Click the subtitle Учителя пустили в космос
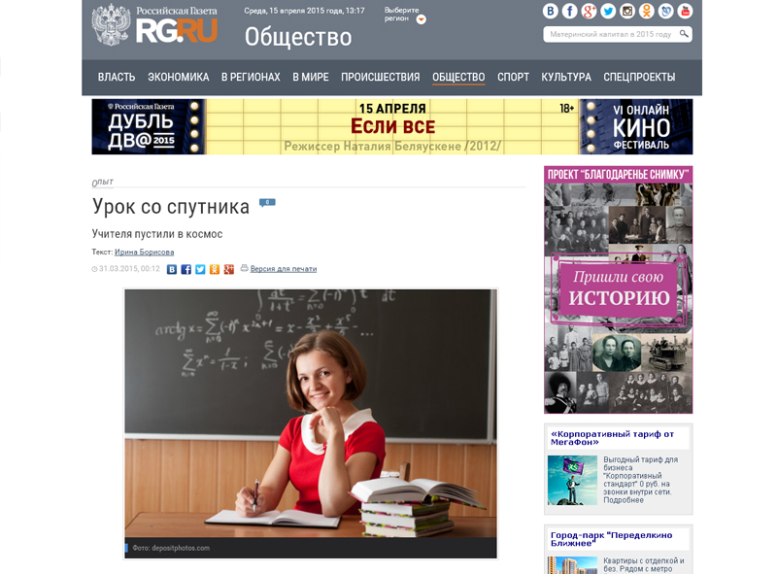This screenshot has width=777, height=574. pos(157,234)
